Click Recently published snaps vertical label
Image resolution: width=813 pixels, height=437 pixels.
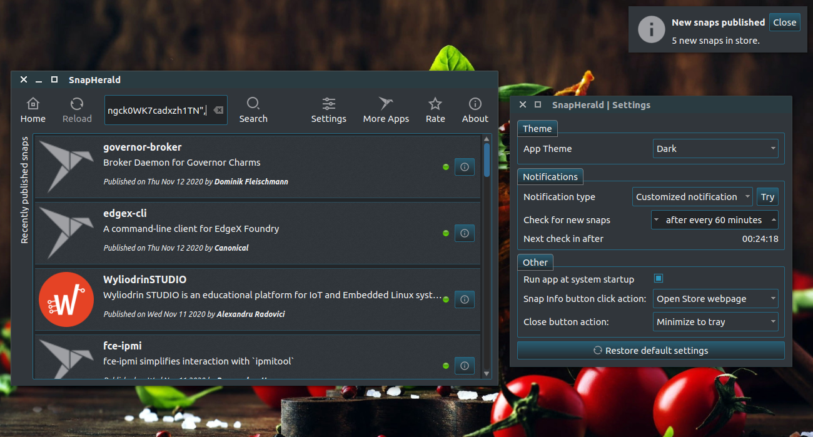tap(25, 190)
